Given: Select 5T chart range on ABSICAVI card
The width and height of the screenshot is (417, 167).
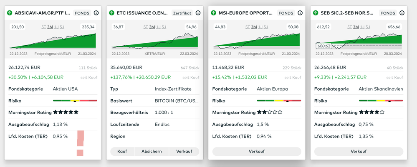Looking at the screenshot, I should click(44, 27).
